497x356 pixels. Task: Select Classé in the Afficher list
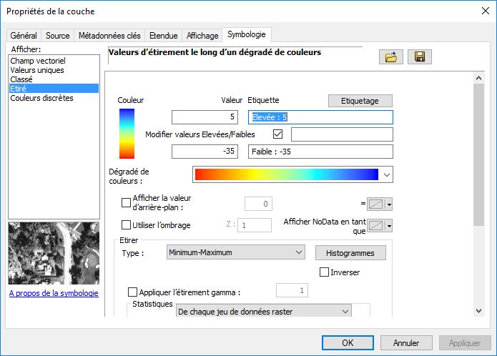pos(22,79)
